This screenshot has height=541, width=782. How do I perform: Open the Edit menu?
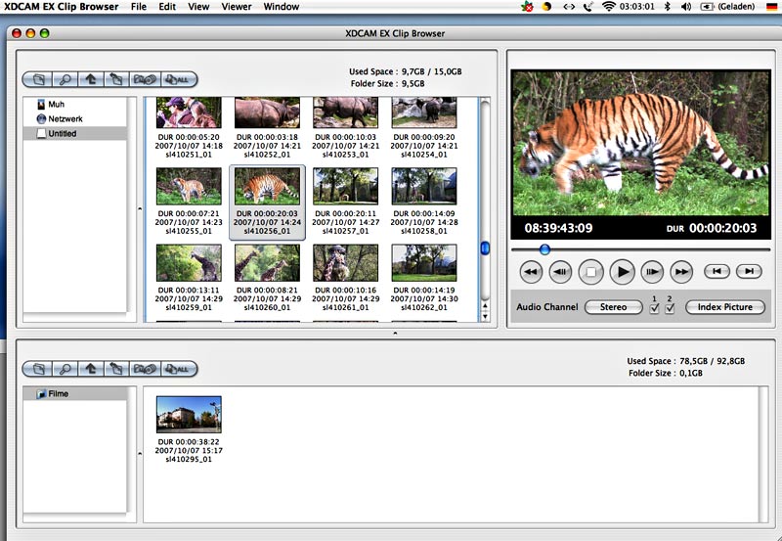167,7
